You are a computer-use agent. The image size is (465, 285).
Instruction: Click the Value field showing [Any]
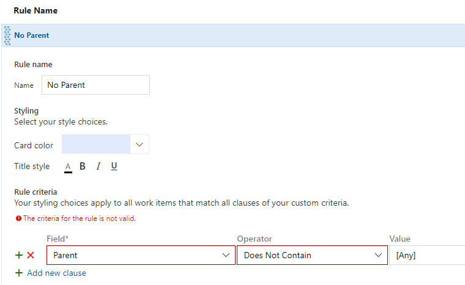(426, 255)
